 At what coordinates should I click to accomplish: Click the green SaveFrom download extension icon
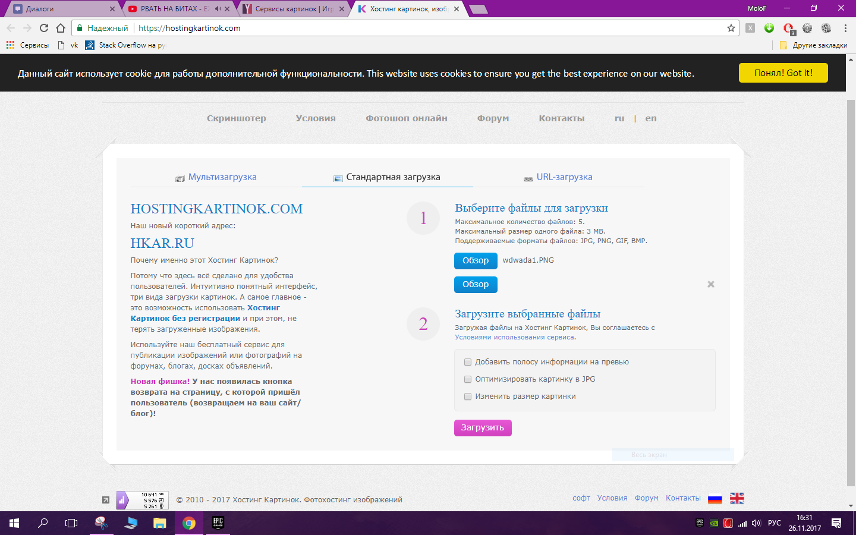(769, 28)
